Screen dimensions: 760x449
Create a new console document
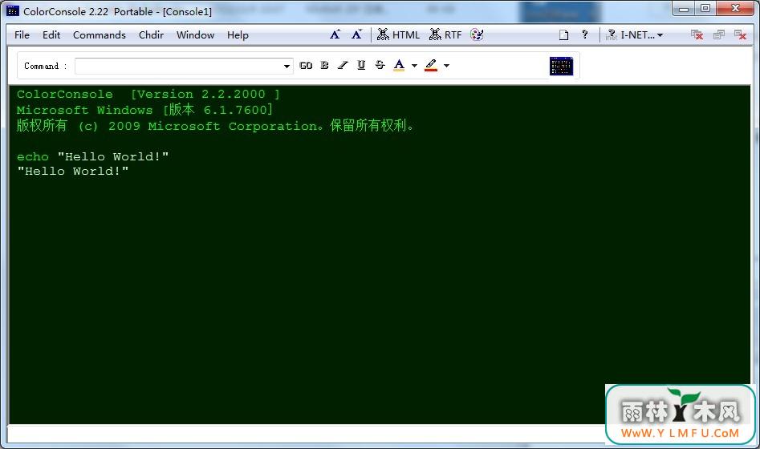[563, 34]
